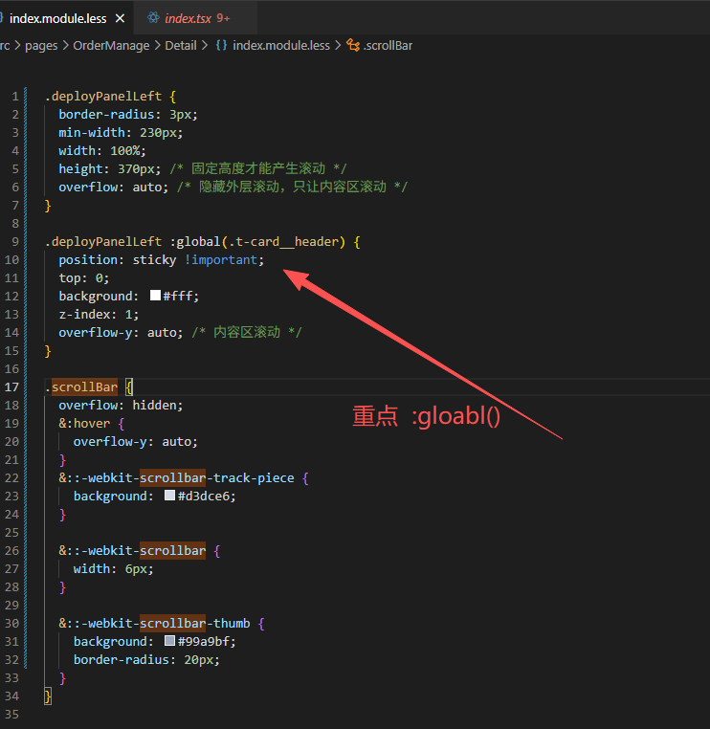Click the overflow-y: auto on line 14

tap(121, 332)
